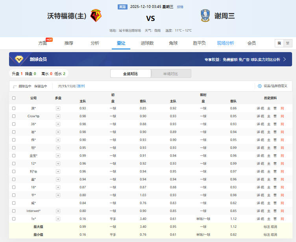Click the 显示 link next to the company count
Screen dimensions: 296x242
pyautogui.click(x=80, y=86)
